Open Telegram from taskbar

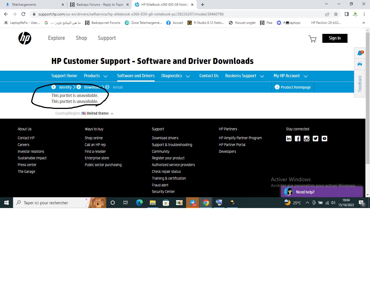193,203
